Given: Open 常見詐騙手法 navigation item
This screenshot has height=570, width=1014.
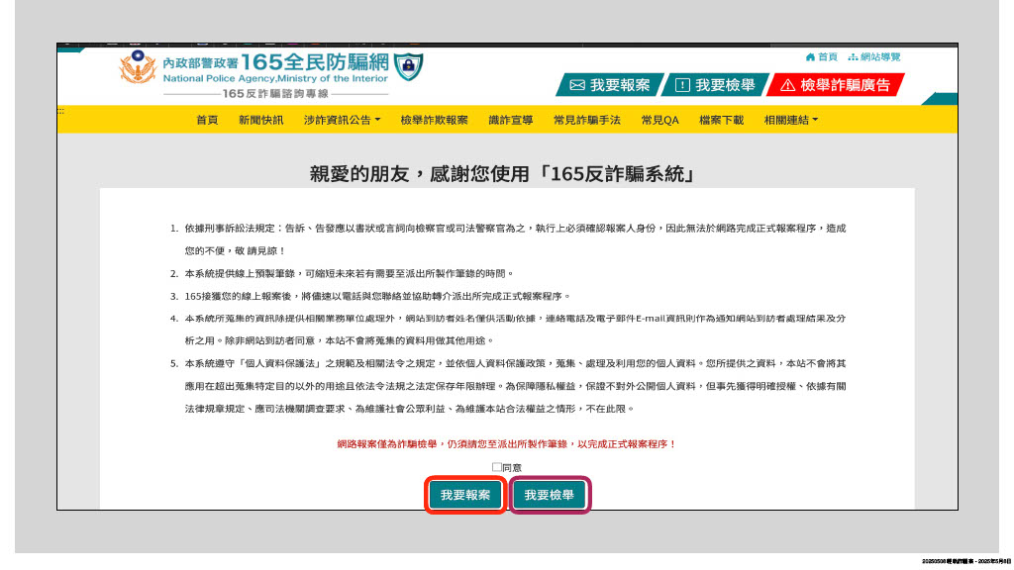Looking at the screenshot, I should click(x=586, y=120).
